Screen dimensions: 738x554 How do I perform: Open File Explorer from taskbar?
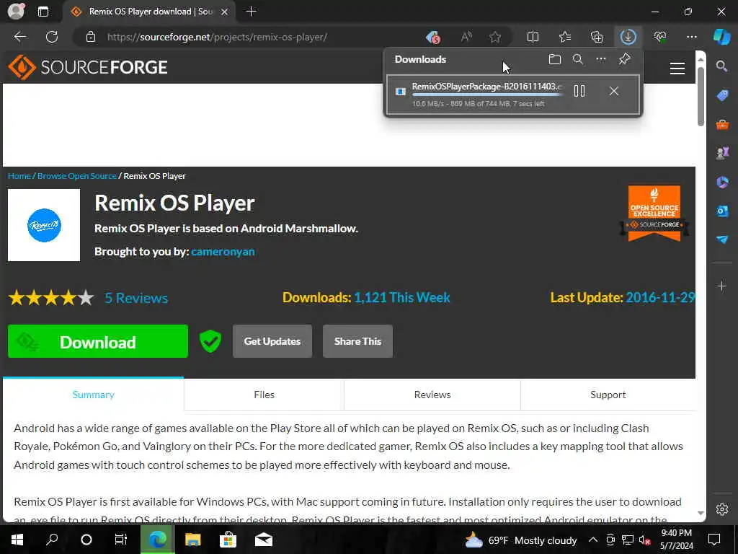coord(192,540)
